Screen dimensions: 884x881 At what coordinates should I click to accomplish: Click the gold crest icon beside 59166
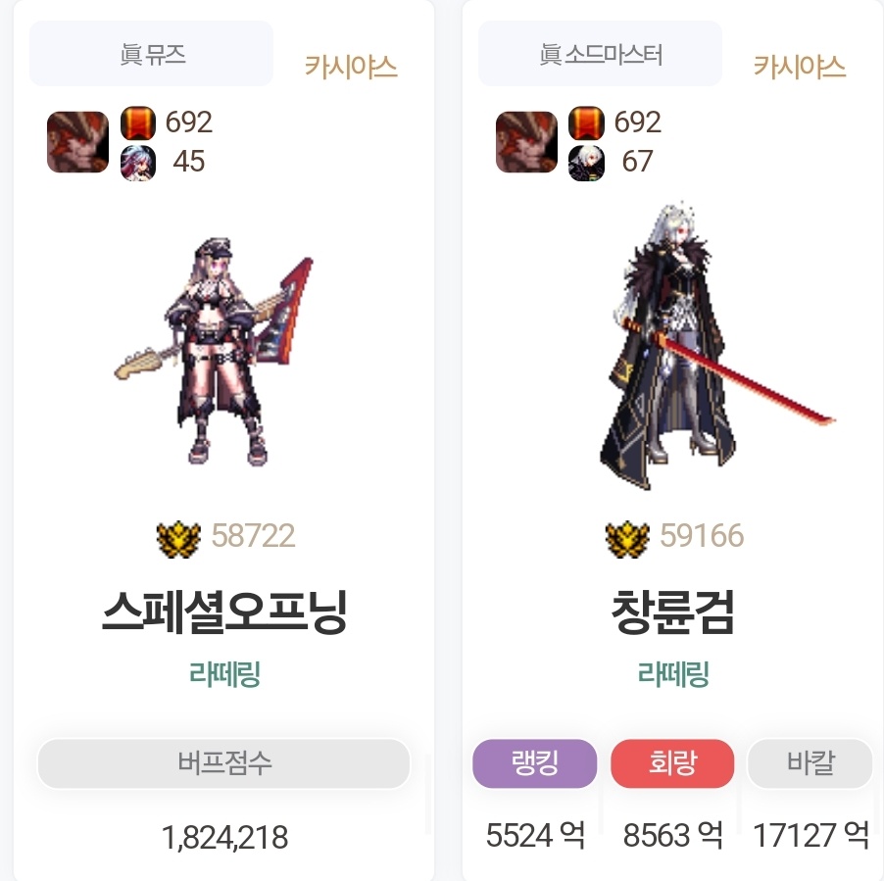pos(627,539)
